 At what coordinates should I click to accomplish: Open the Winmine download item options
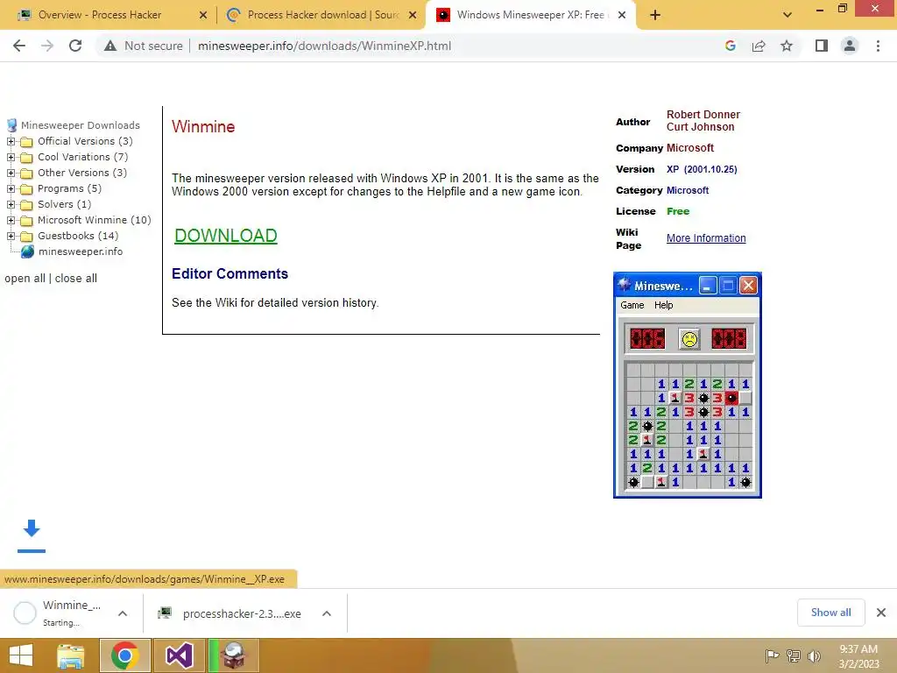123,613
